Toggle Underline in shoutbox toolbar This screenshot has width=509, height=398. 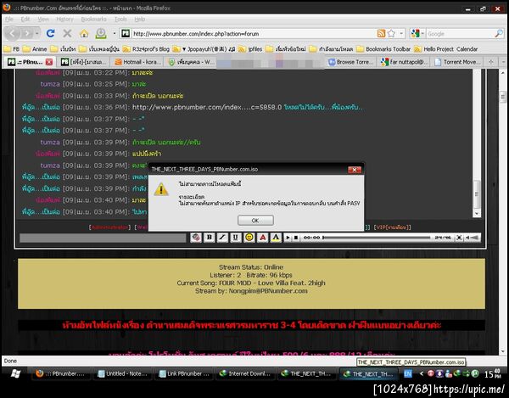click(236, 238)
